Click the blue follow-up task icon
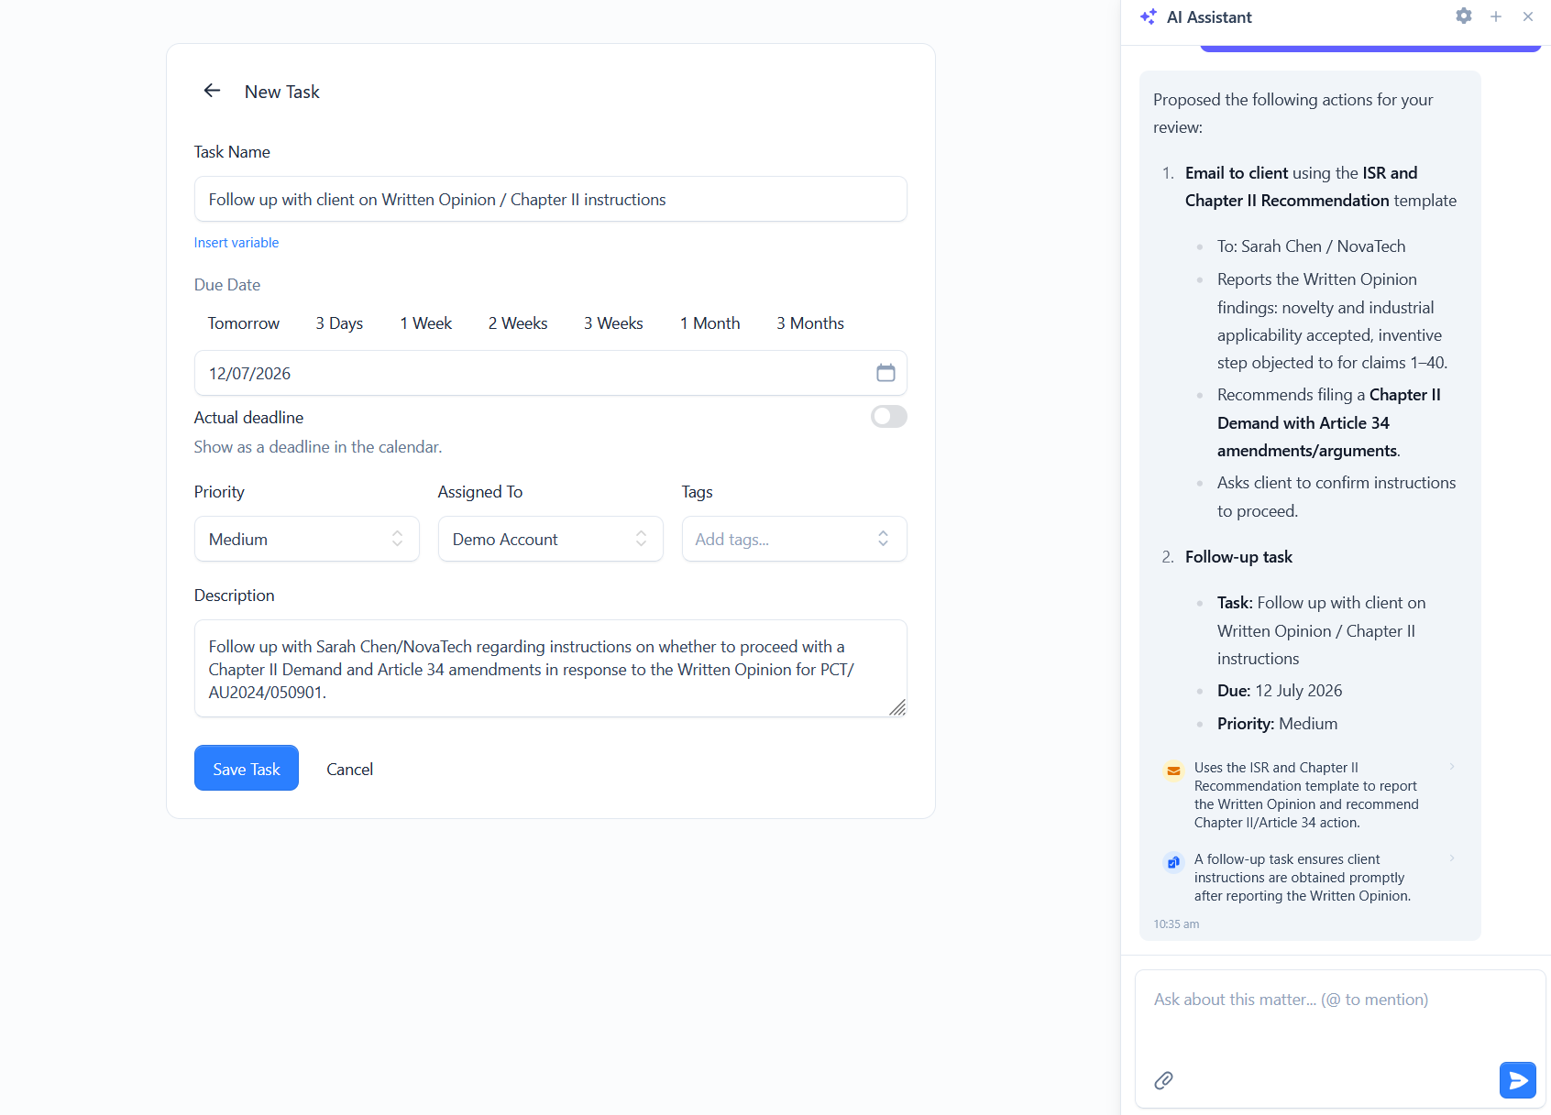 click(x=1173, y=862)
